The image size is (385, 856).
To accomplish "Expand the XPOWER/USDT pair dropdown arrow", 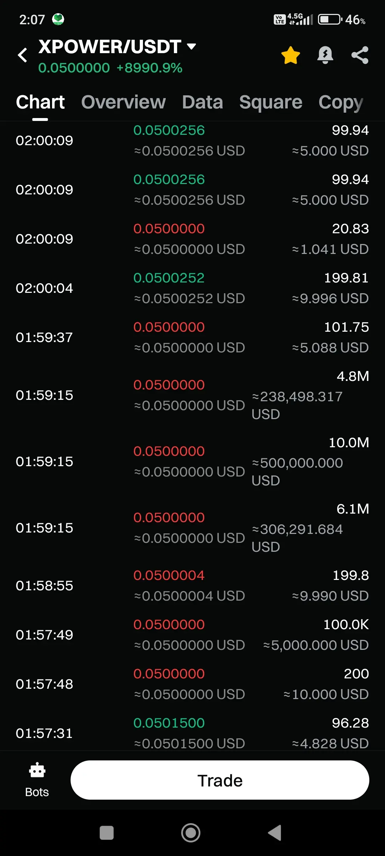I will pyautogui.click(x=191, y=46).
